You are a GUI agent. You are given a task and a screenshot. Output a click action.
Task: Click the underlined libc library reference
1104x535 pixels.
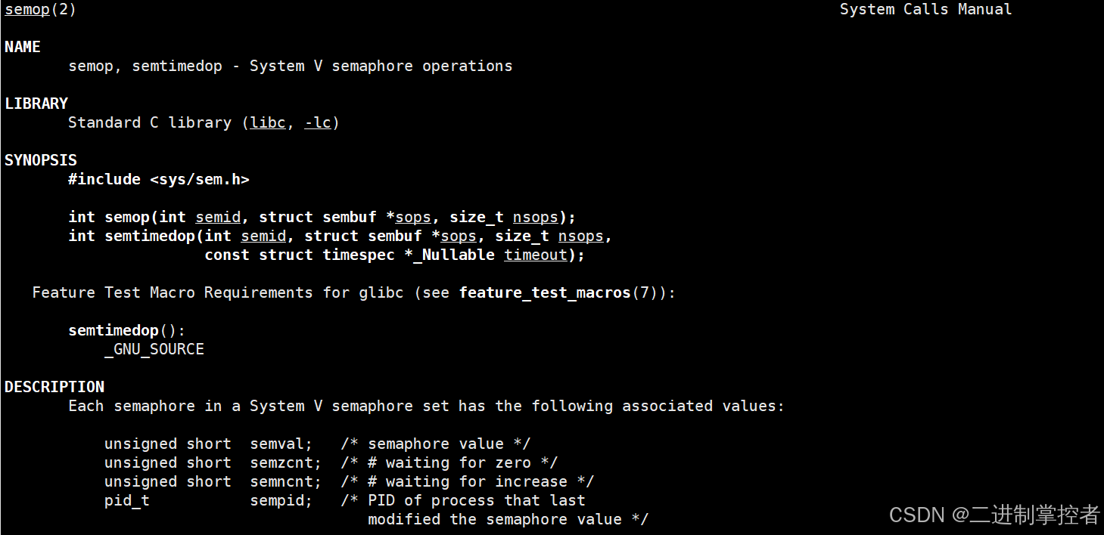(268, 122)
